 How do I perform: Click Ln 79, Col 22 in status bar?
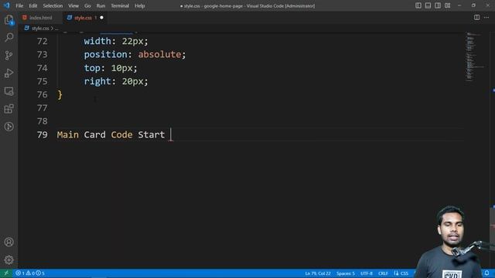[318, 273]
